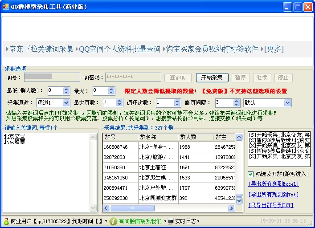315x228 pixels.
Task: Click the [只导出群号到TXT] link
Action: click(x=271, y=205)
